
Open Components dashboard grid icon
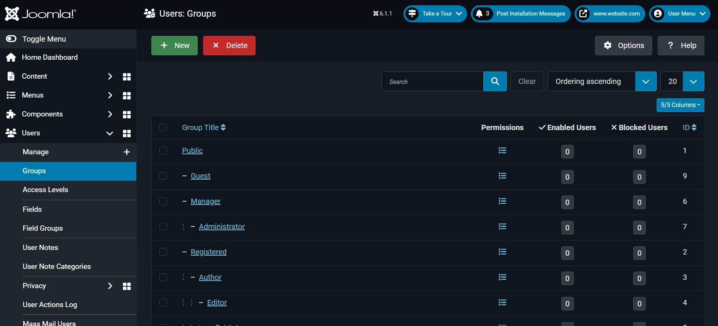(x=127, y=115)
